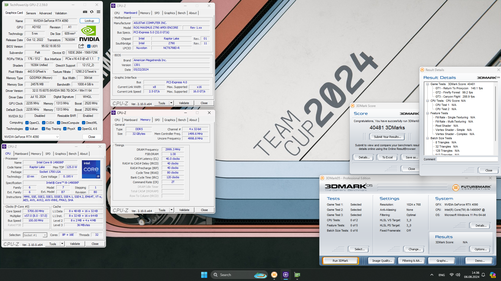Click the CPU-Z Mainboard window title icon
This screenshot has width=501, height=281.
pyautogui.click(x=113, y=6)
